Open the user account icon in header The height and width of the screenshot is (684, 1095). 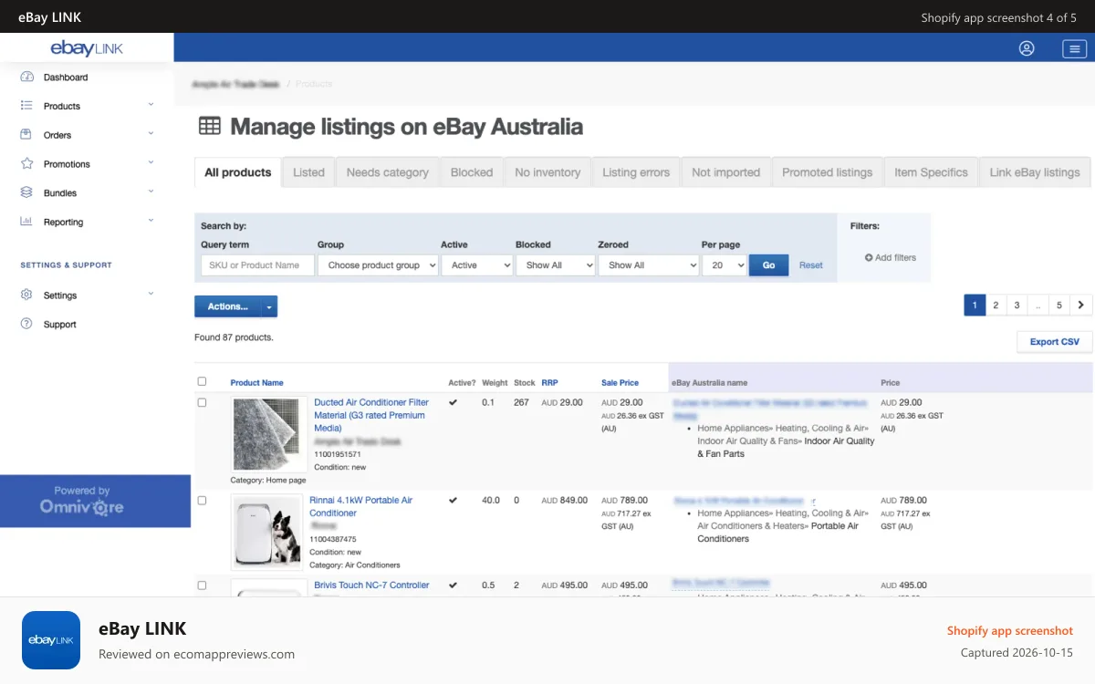(x=1027, y=48)
